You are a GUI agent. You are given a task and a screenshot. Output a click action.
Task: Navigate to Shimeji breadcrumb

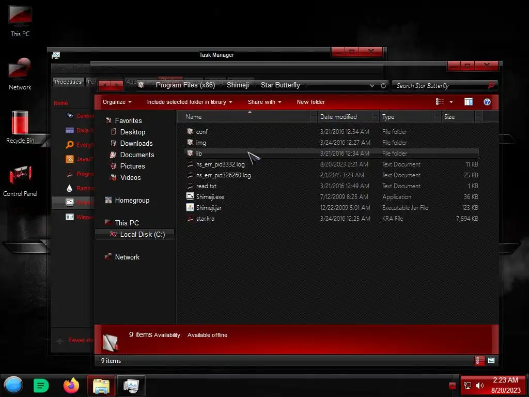click(238, 85)
